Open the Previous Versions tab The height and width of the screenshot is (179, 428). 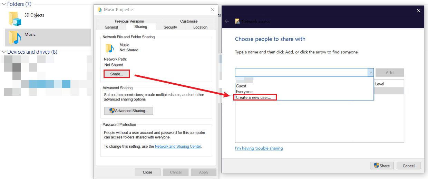tap(129, 21)
